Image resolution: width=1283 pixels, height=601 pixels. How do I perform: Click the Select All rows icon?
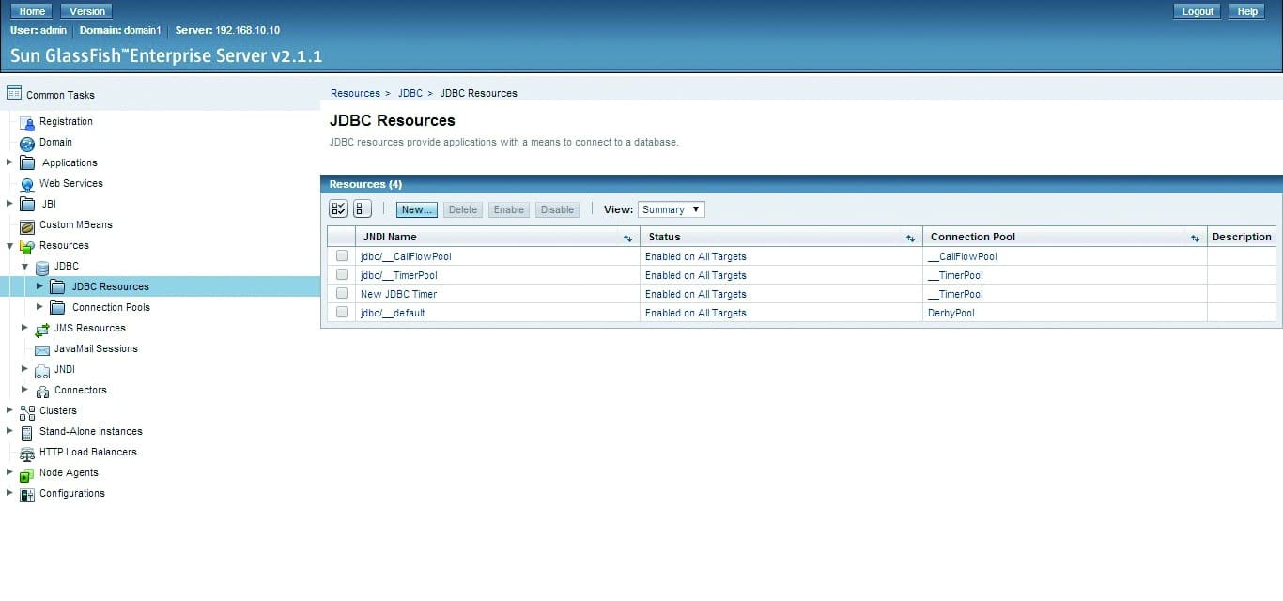[x=338, y=208]
